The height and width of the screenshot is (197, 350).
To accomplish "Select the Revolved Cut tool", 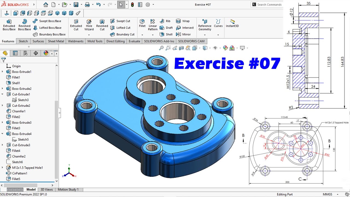I will point(102,25).
